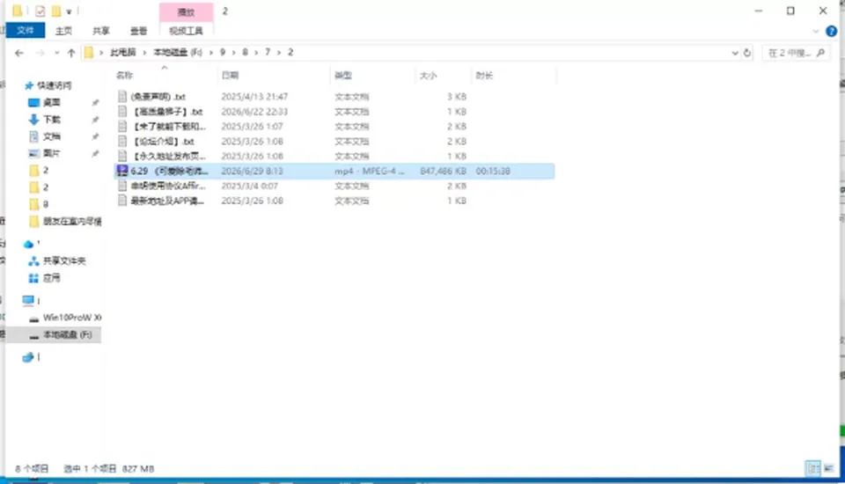Open the 视频工具 ribbon tab
This screenshot has height=484, width=845.
(186, 31)
